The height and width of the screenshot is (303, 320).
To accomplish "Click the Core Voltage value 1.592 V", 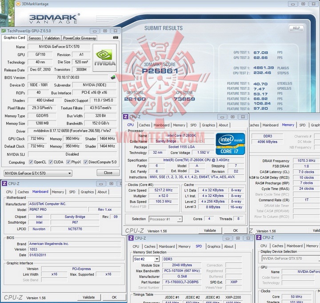I will coord(203,153).
